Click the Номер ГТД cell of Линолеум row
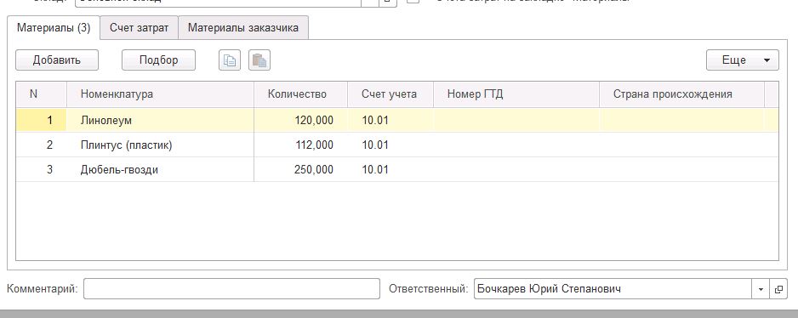Image resolution: width=798 pixels, height=318 pixels. pyautogui.click(x=516, y=121)
